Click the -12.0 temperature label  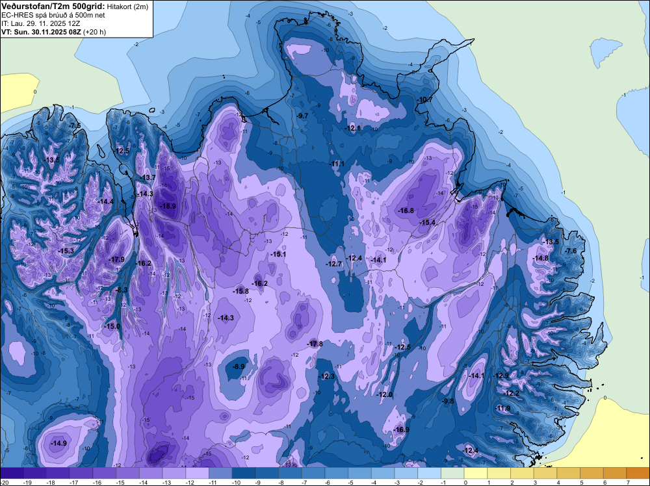click(384, 394)
